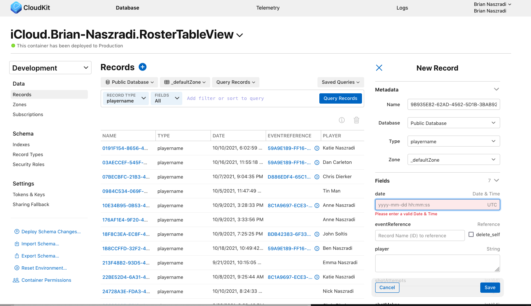Open the Brian Naszradi account menu
Viewport: 531px width, 306px height.
pyautogui.click(x=492, y=4)
